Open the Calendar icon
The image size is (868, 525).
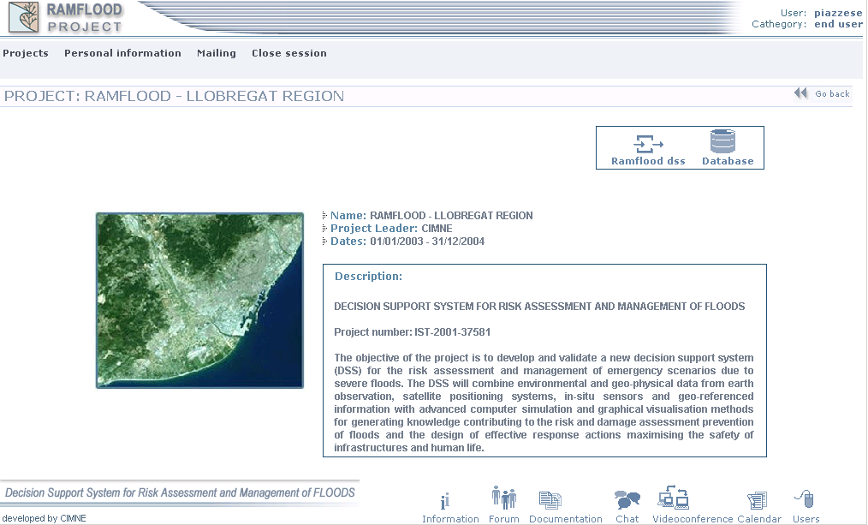pyautogui.click(x=757, y=501)
